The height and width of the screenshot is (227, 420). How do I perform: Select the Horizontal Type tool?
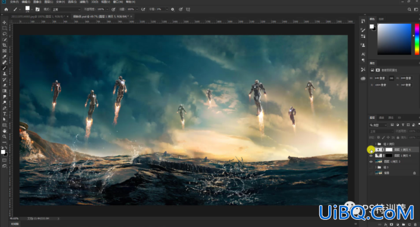click(5, 113)
